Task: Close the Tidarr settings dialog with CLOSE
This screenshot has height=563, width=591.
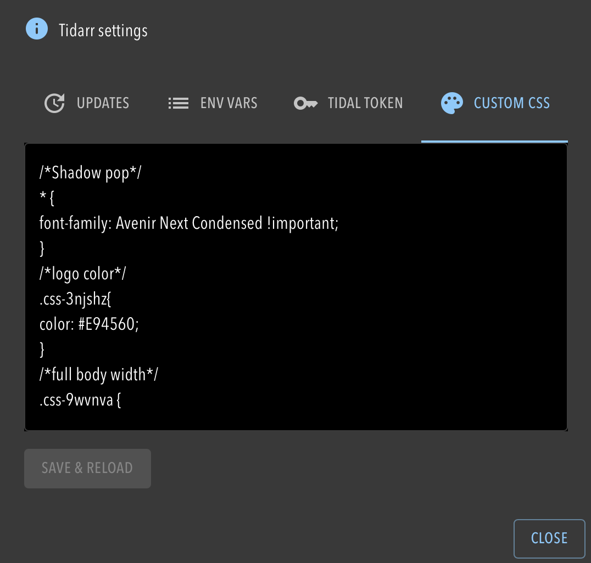Action: click(x=549, y=538)
